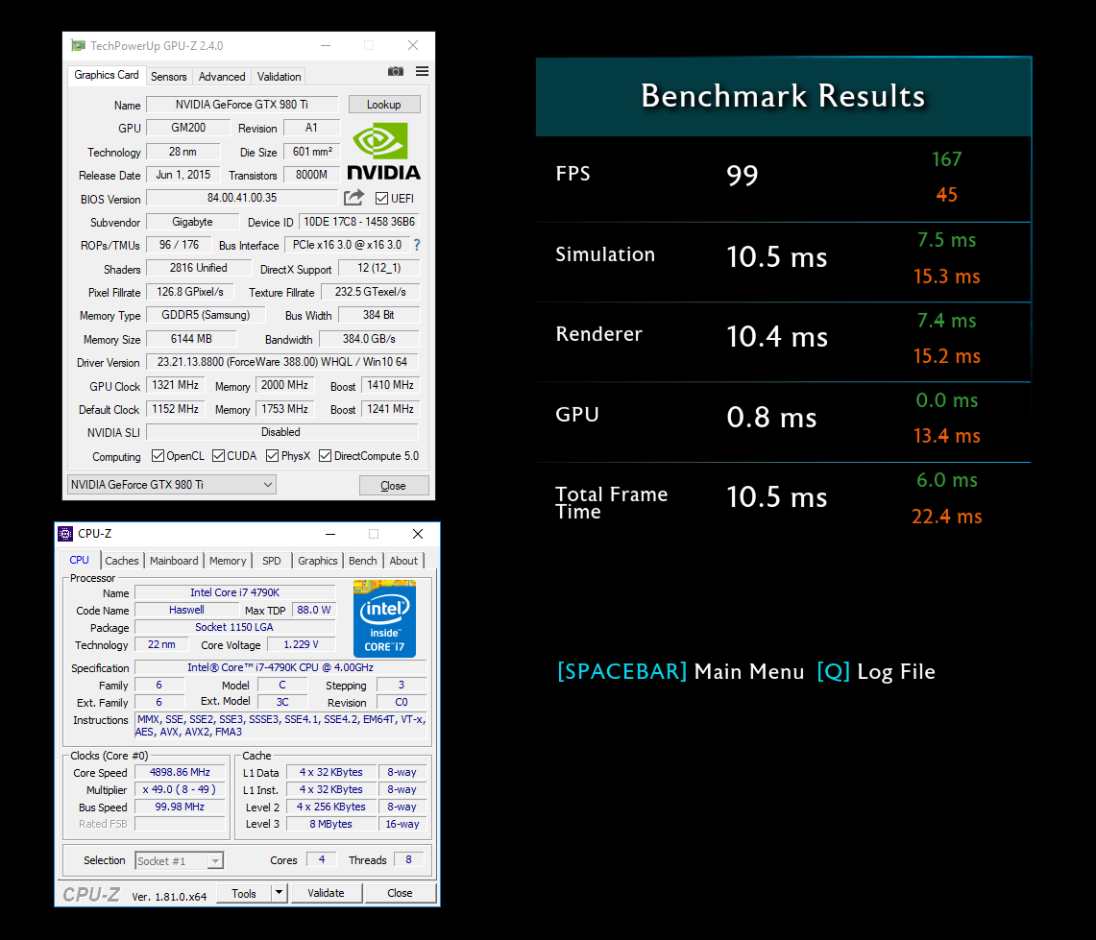Click the Bandwidth value 384.0 GB/s
This screenshot has height=940, width=1096.
coord(368,339)
